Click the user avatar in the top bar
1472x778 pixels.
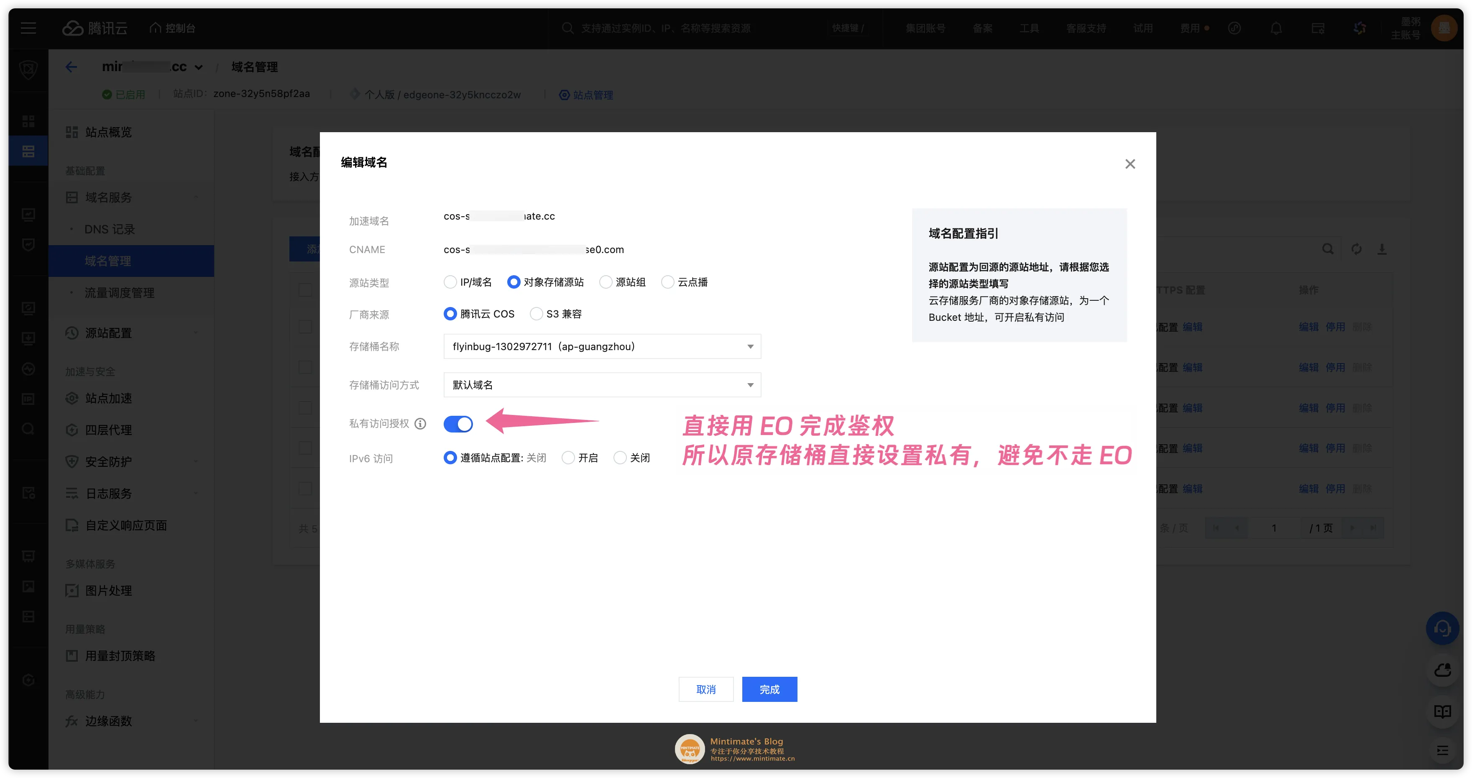pyautogui.click(x=1444, y=28)
